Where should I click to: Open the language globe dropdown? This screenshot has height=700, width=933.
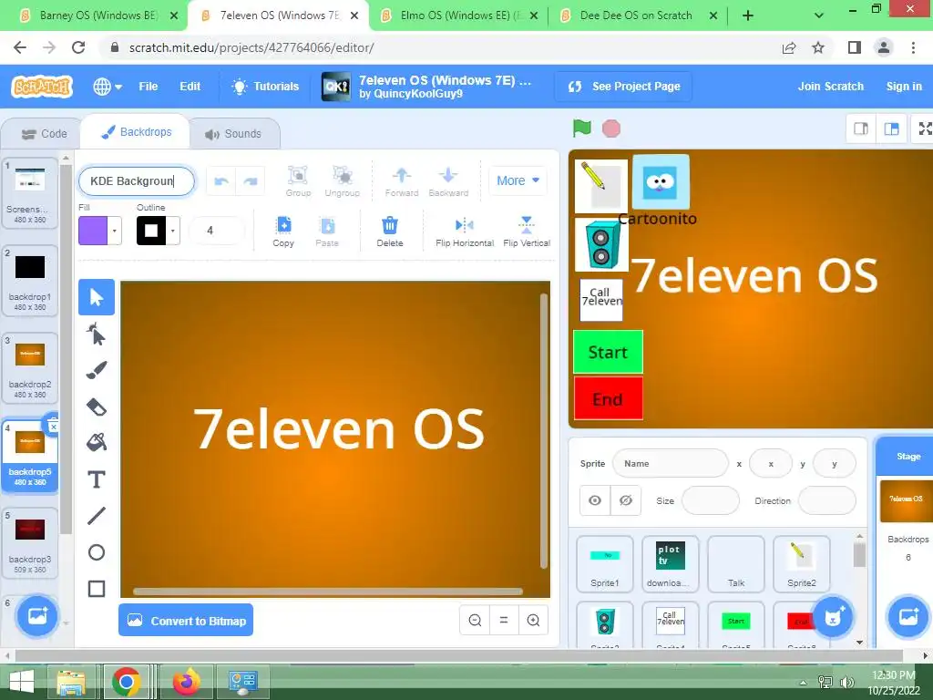pos(108,87)
